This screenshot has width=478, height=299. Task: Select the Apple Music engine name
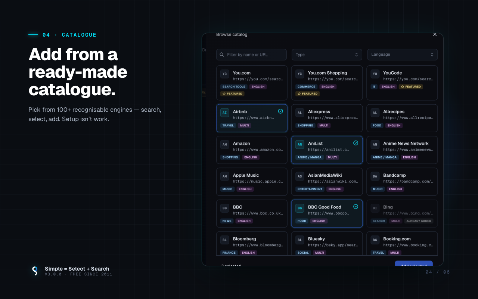[x=246, y=175]
